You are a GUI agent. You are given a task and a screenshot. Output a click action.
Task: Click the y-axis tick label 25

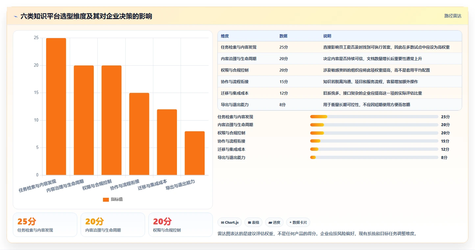[x=36, y=38]
